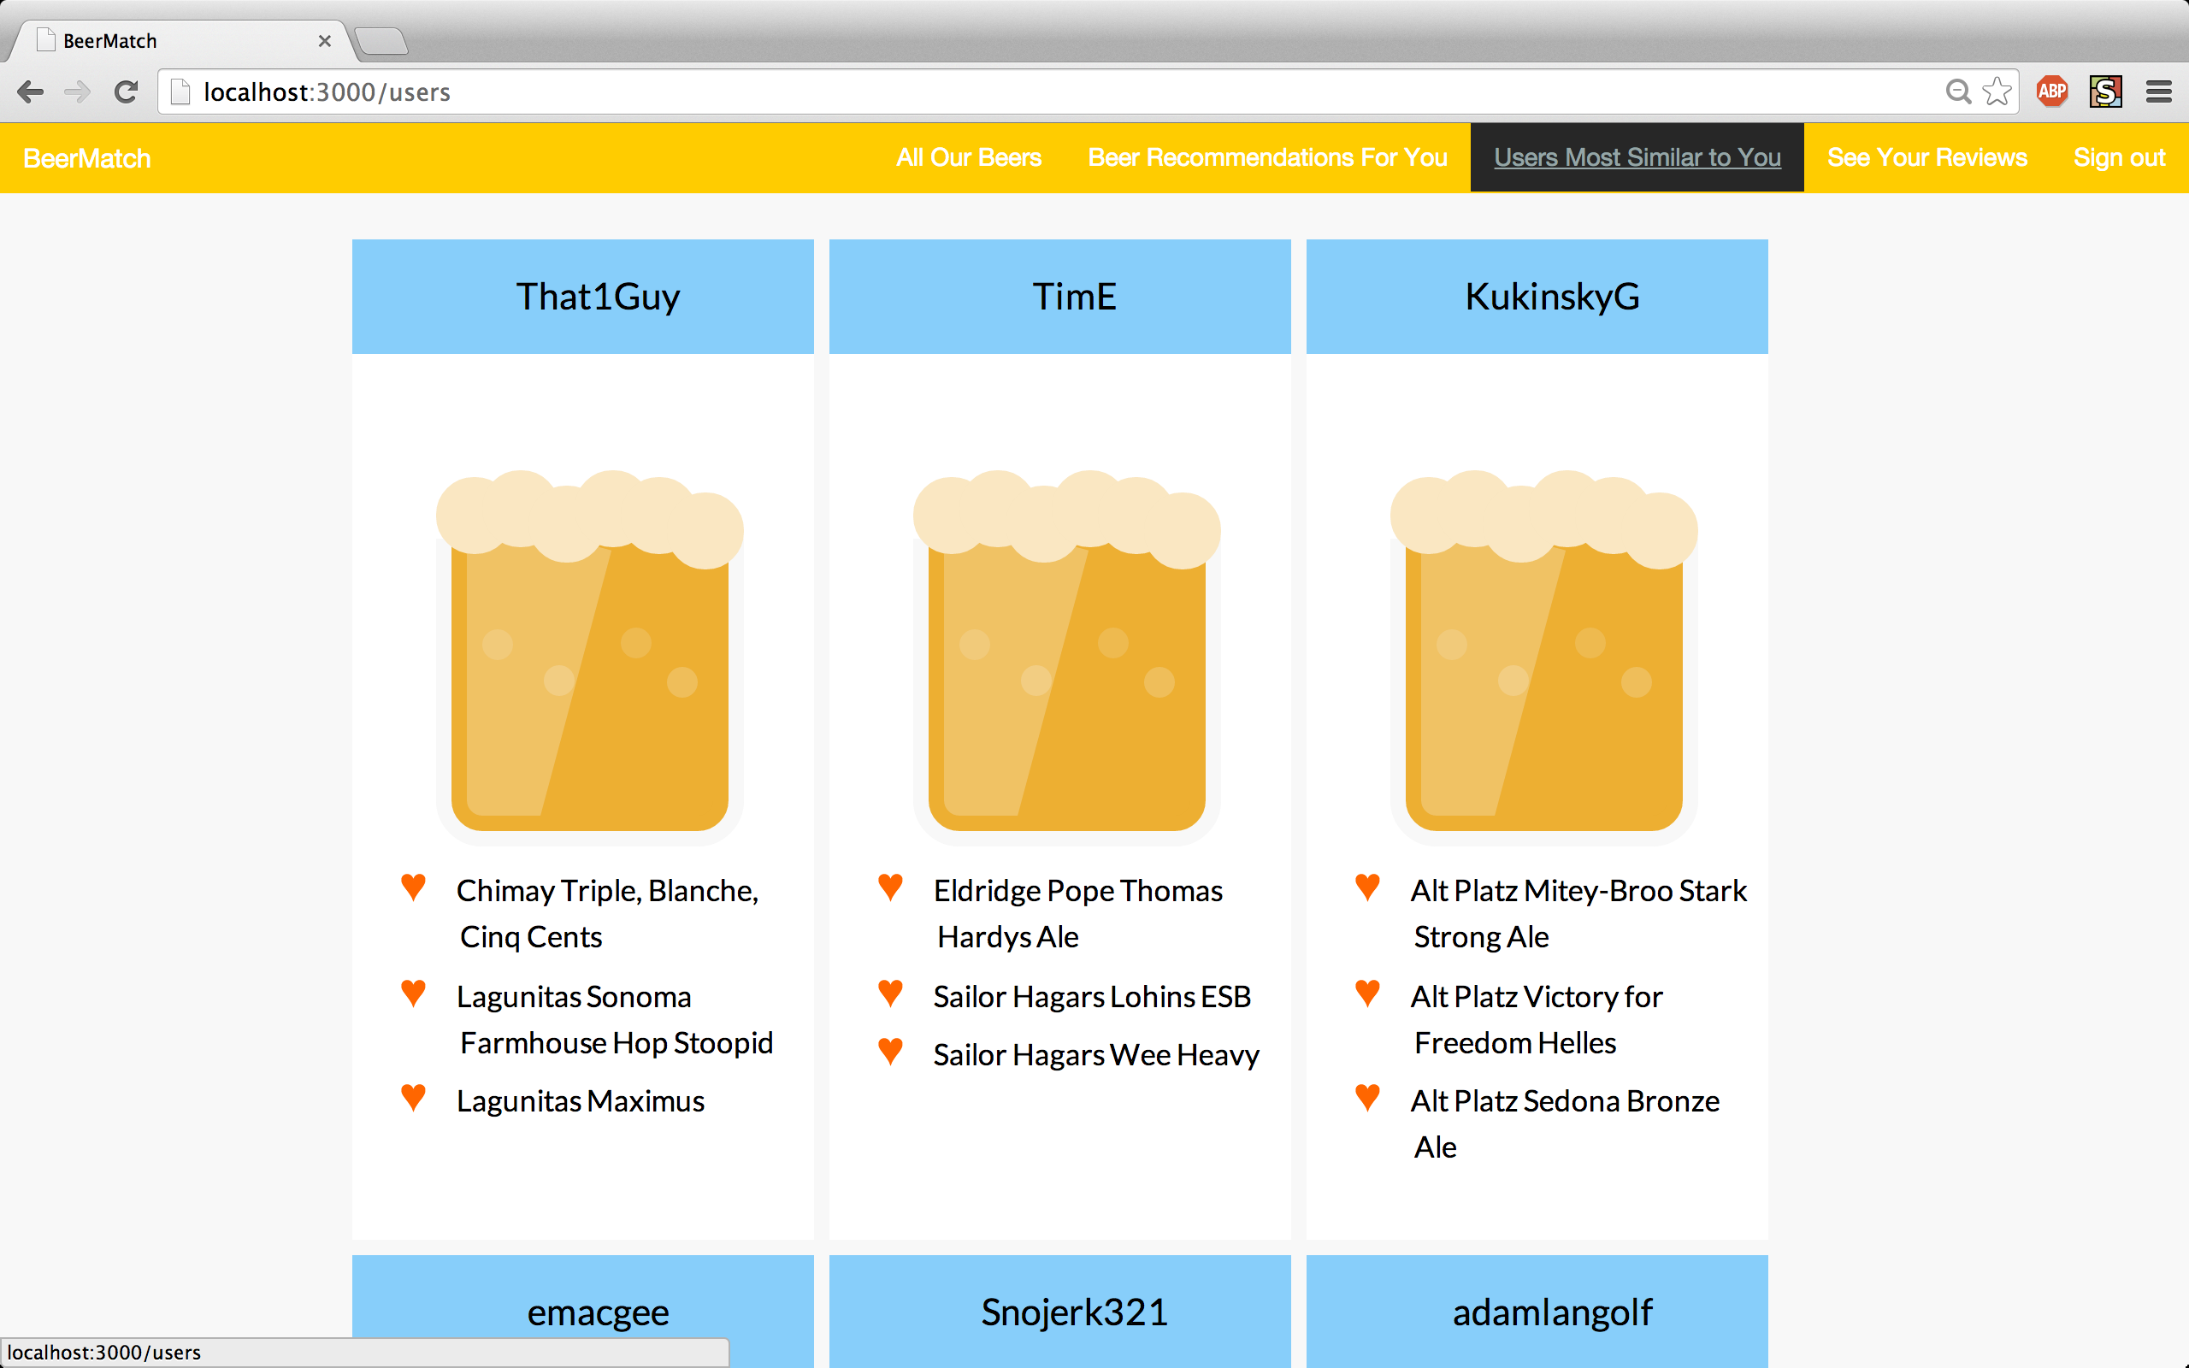
Task: Reload the page with refresh icon
Action: (126, 91)
